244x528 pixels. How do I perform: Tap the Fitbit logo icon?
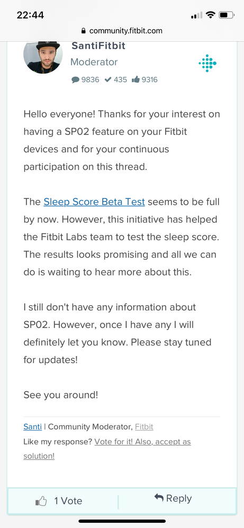coord(207,63)
